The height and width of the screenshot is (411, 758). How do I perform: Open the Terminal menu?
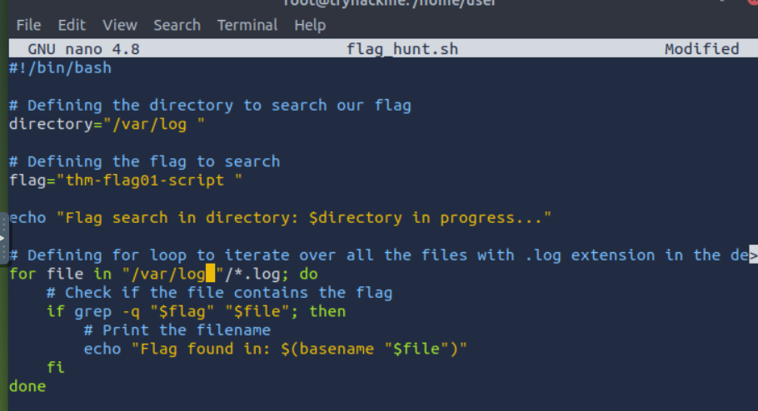point(247,25)
